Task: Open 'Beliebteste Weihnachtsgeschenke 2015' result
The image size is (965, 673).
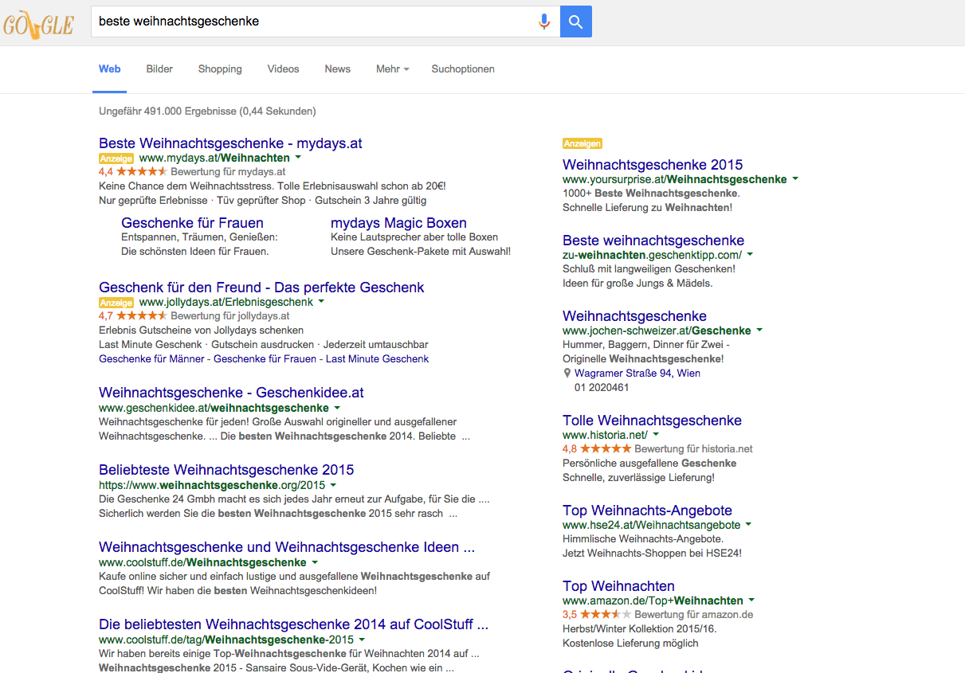Action: pyautogui.click(x=226, y=470)
